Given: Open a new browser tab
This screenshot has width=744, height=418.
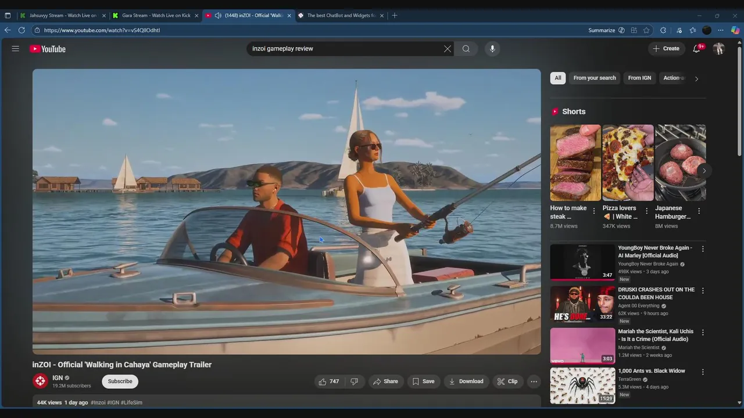Looking at the screenshot, I should pyautogui.click(x=395, y=16).
